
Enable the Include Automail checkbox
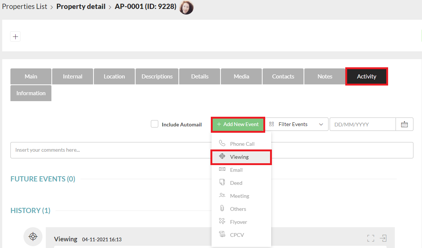pyautogui.click(x=155, y=124)
